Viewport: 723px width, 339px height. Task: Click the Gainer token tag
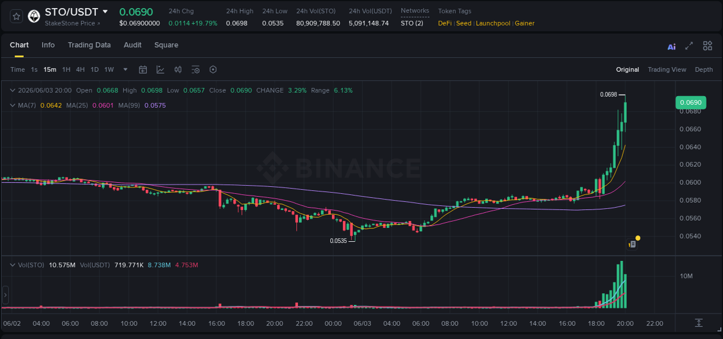click(x=525, y=23)
